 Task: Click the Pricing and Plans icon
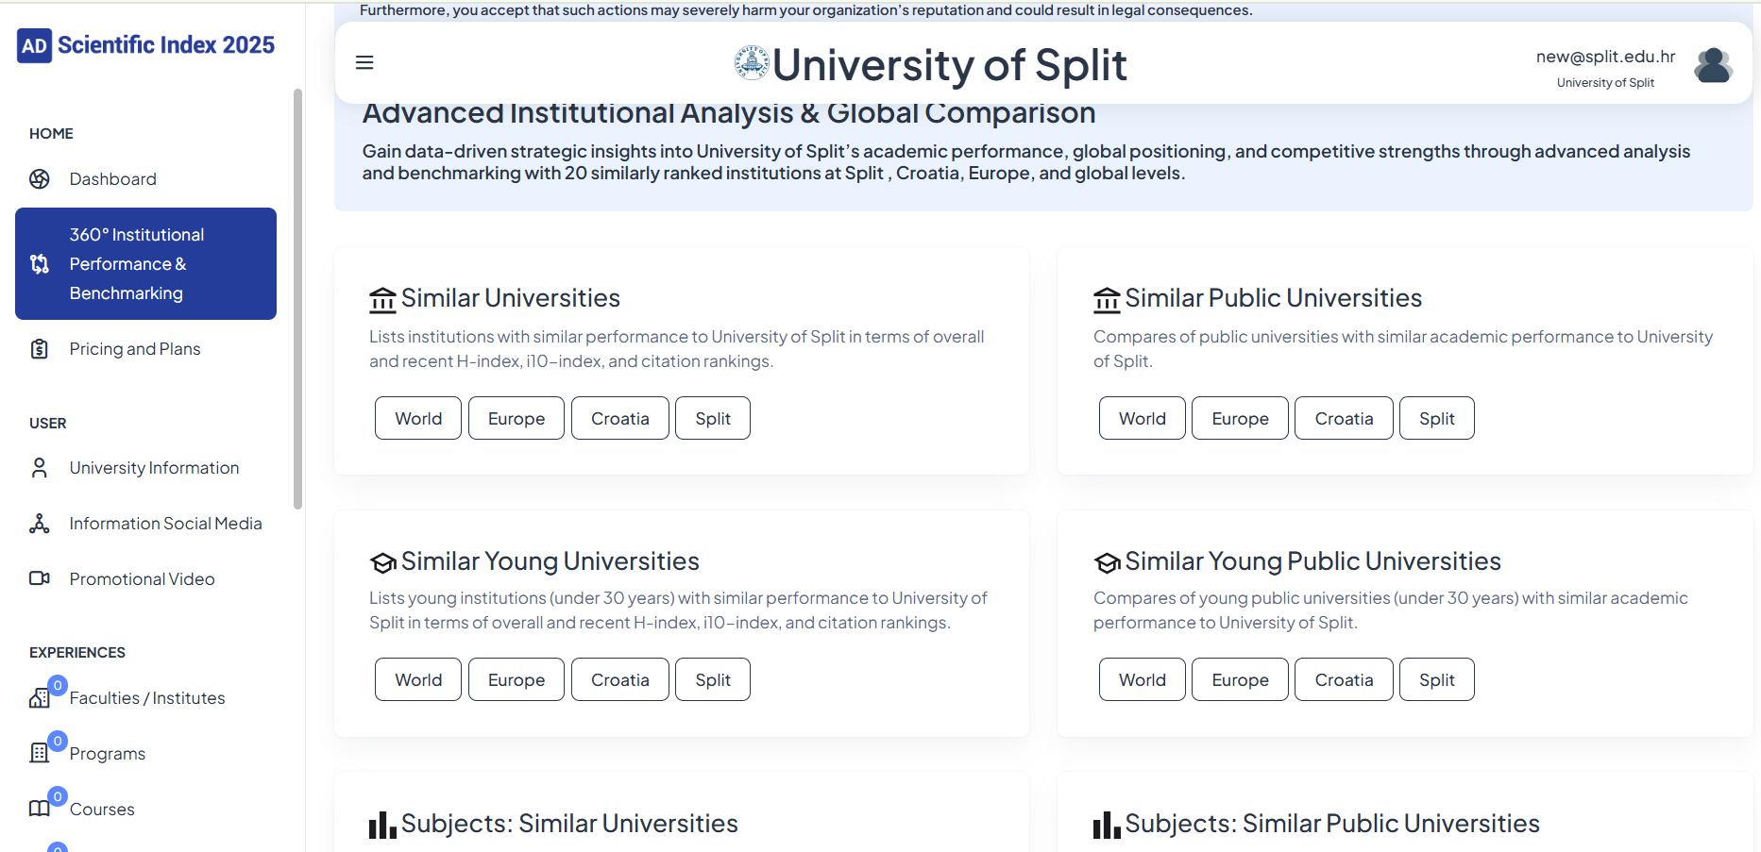(40, 349)
